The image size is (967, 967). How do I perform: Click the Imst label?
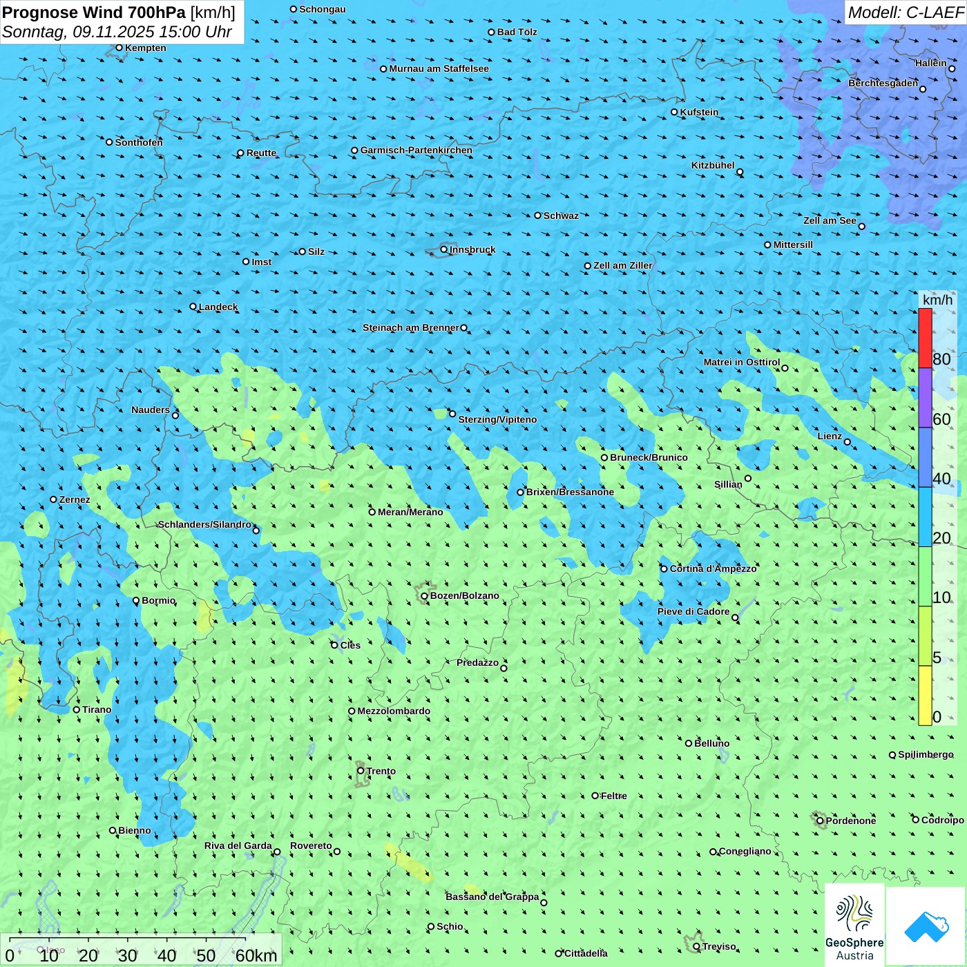click(x=262, y=262)
